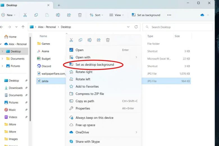
Task: Select Rotate right from the context menu
Action: pyautogui.click(x=84, y=72)
